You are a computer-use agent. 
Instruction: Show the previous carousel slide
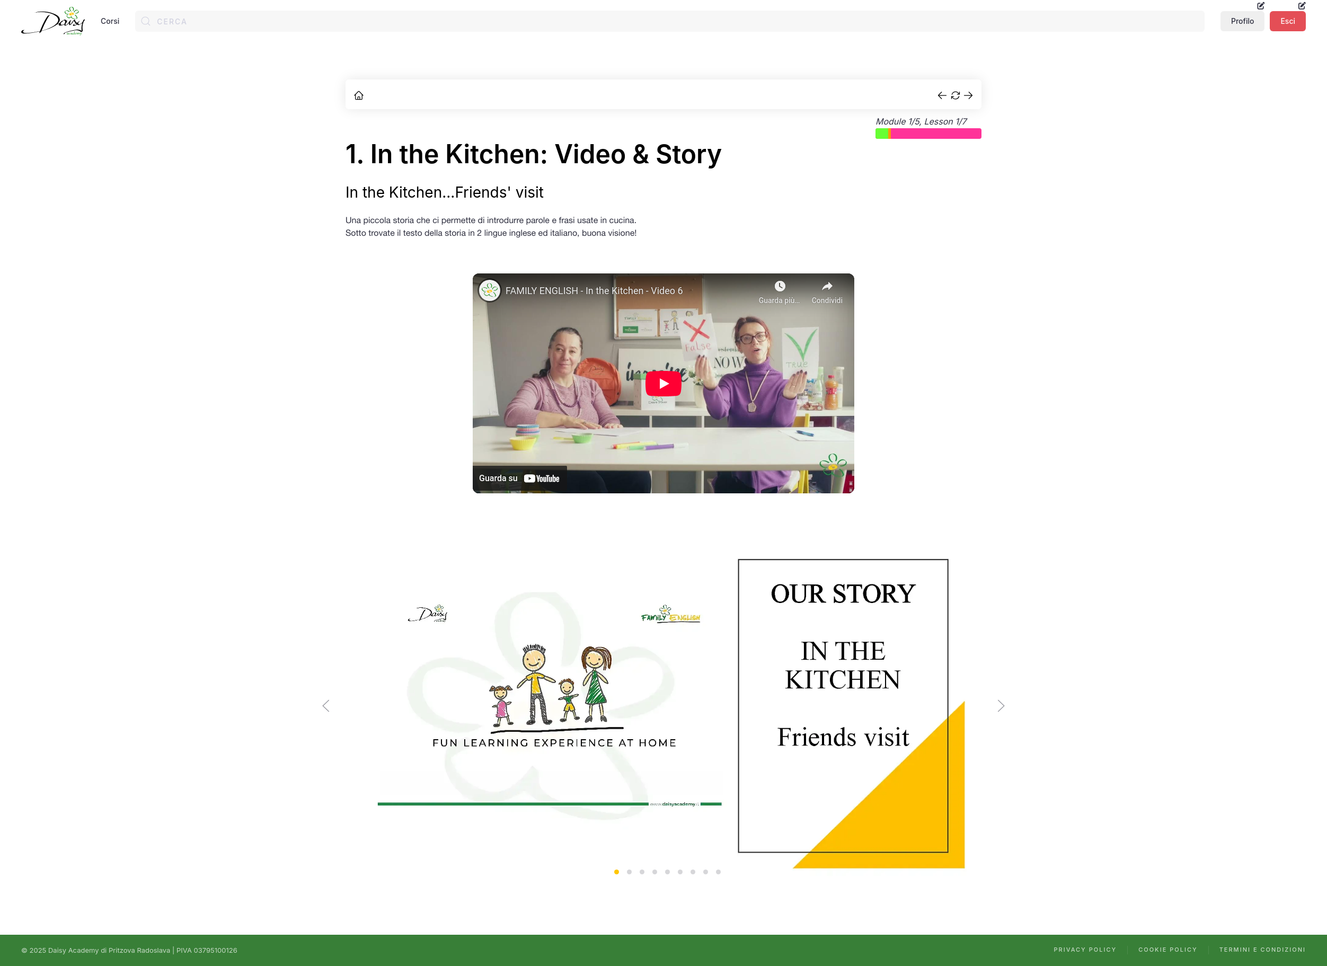[326, 706]
